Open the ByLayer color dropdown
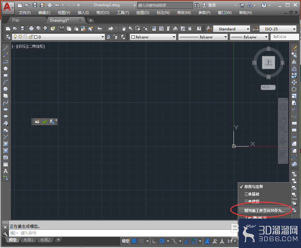The height and width of the screenshot is (248, 301). 174,37
